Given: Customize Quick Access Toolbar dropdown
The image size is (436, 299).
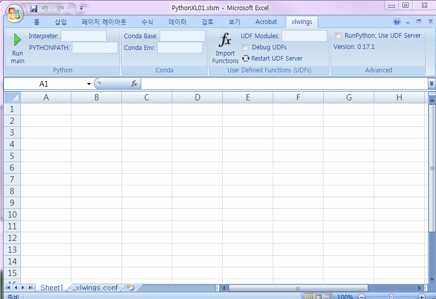Looking at the screenshot, I should tap(81, 8).
